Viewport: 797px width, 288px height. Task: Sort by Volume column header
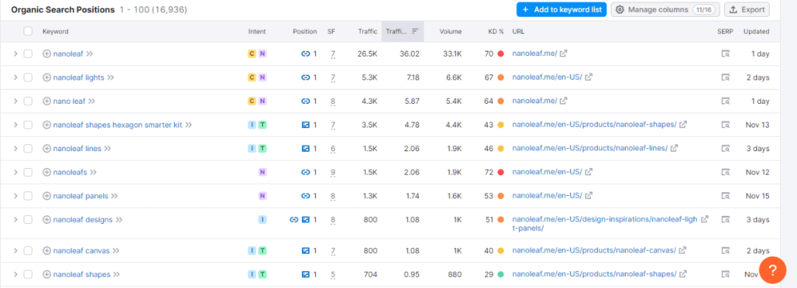[x=451, y=32]
